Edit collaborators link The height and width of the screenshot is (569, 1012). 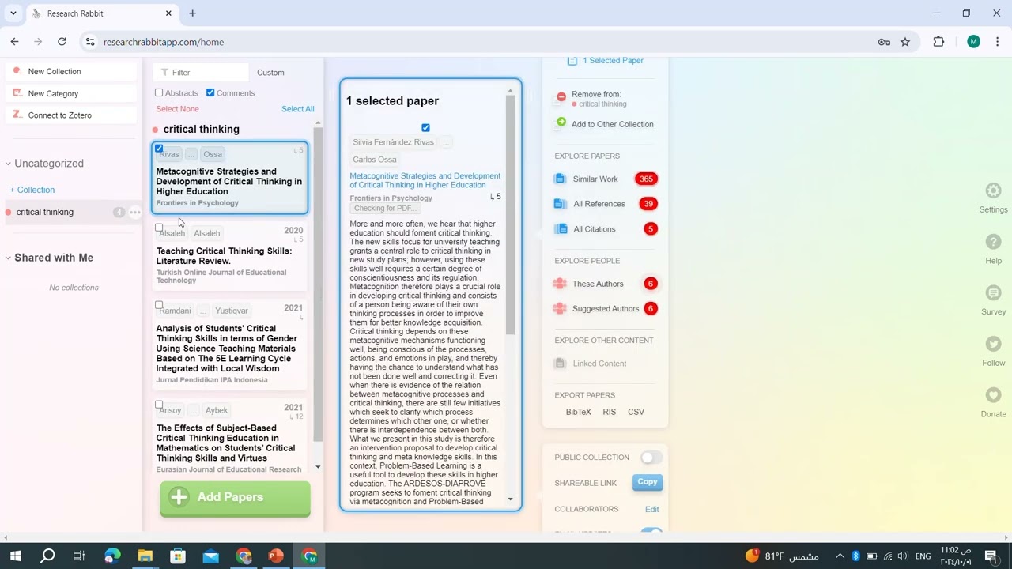tap(651, 509)
